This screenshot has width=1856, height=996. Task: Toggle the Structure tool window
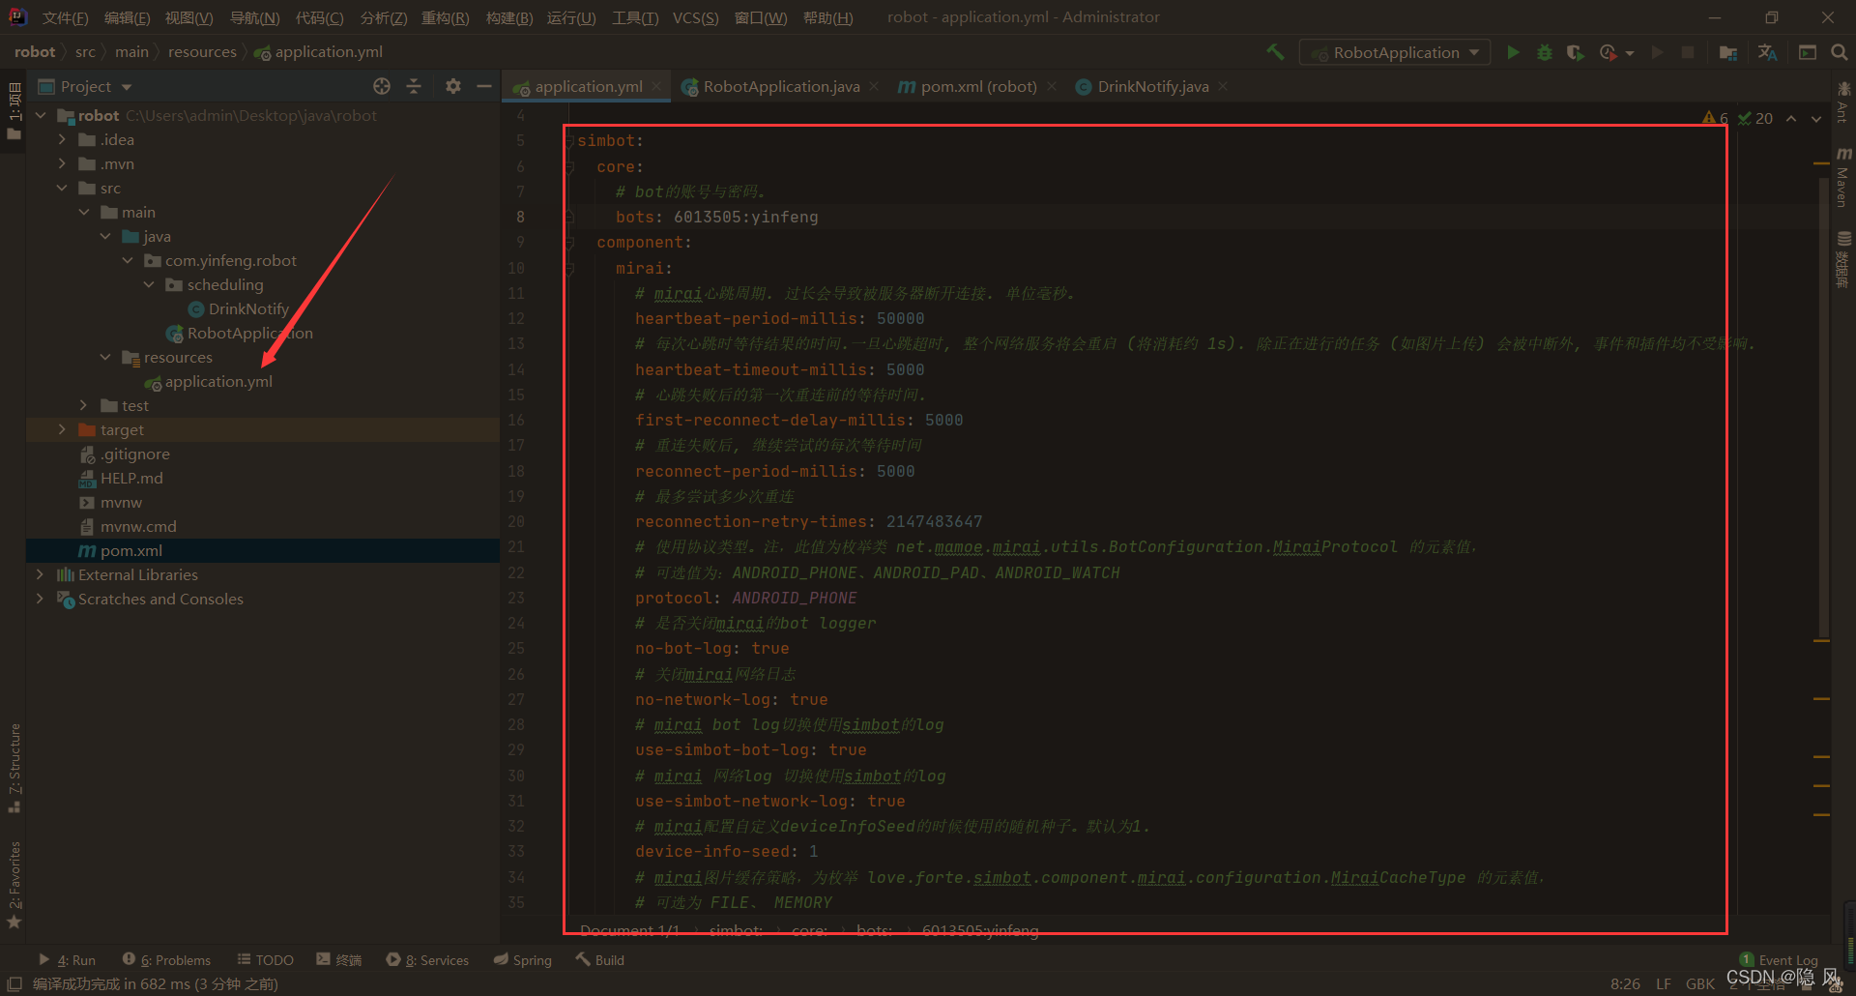pyautogui.click(x=14, y=766)
